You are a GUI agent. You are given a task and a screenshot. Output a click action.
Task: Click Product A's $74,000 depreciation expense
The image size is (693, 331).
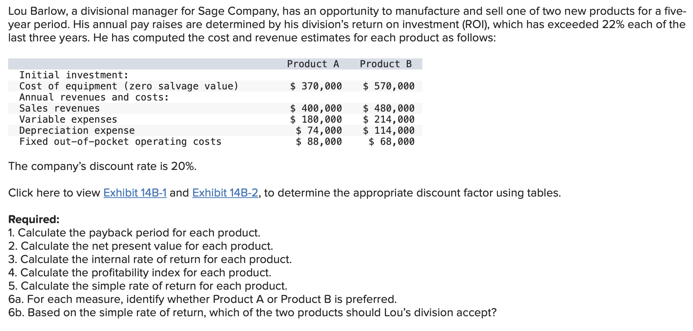(319, 130)
